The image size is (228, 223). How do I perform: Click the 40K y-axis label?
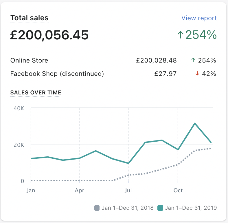[19, 108]
